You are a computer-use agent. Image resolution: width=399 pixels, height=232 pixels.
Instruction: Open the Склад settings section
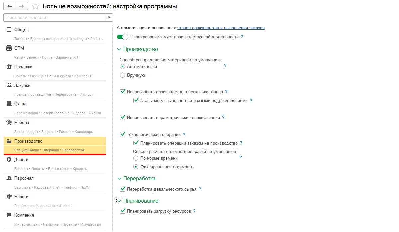20,104
